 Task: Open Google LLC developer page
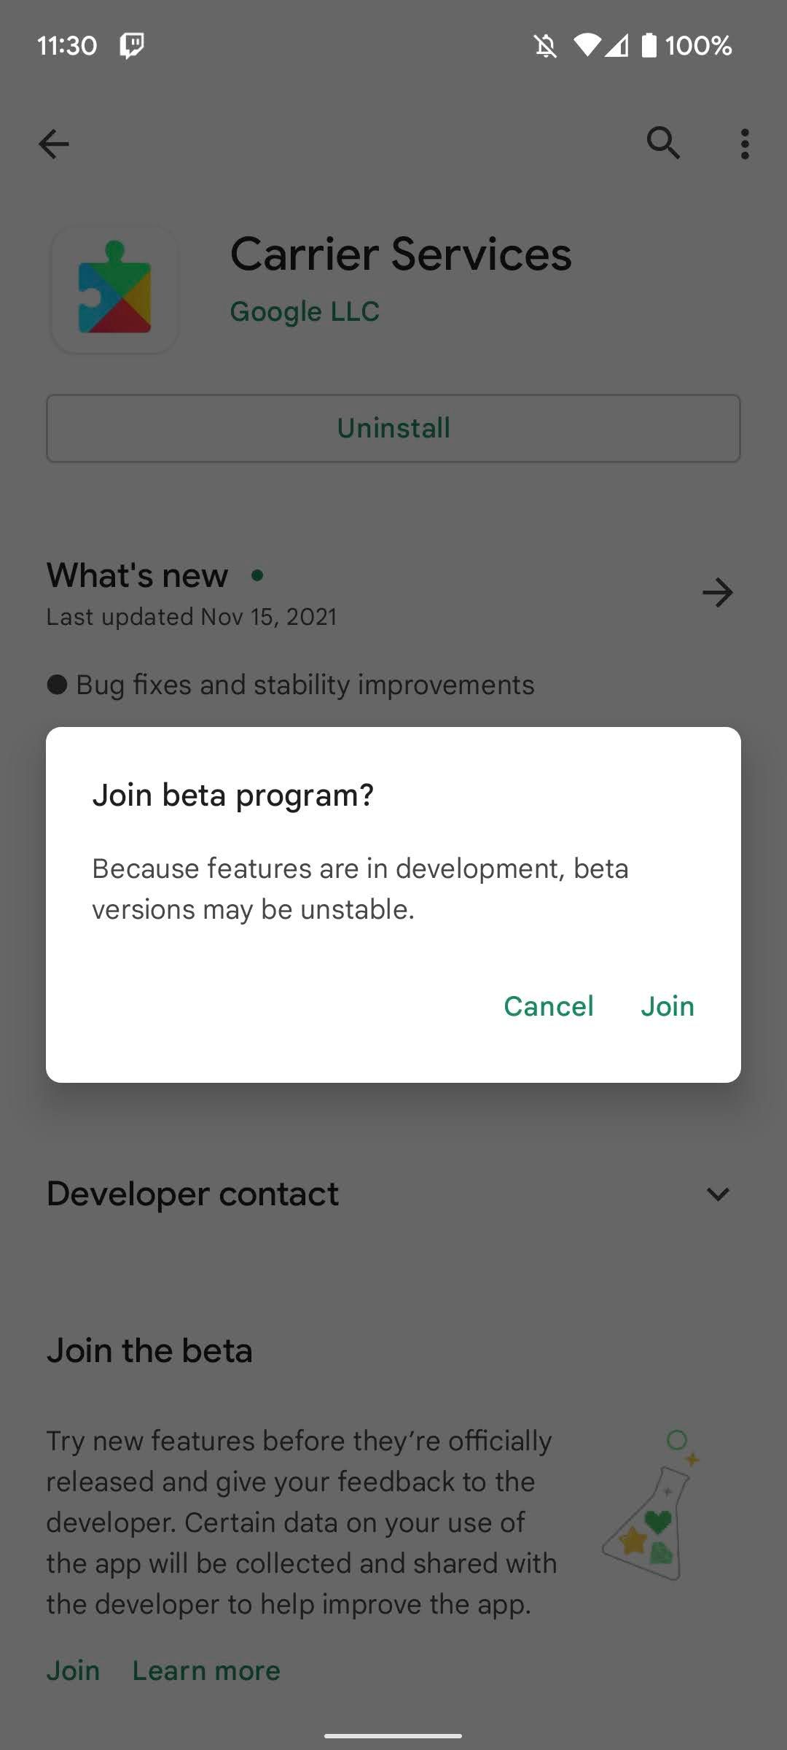304,311
